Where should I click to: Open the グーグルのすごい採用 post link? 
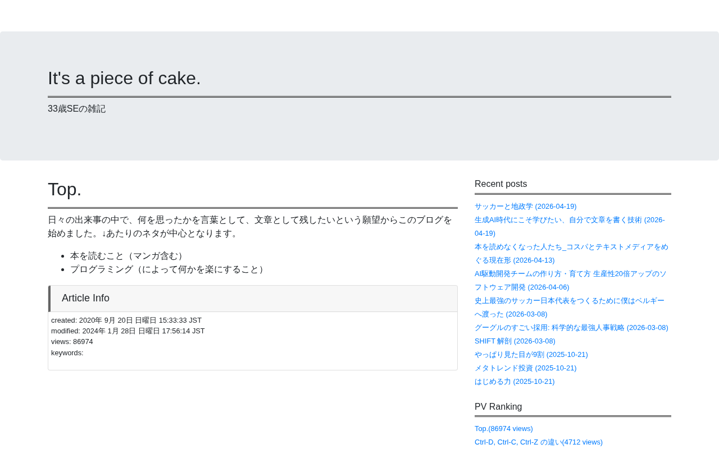coord(571,328)
